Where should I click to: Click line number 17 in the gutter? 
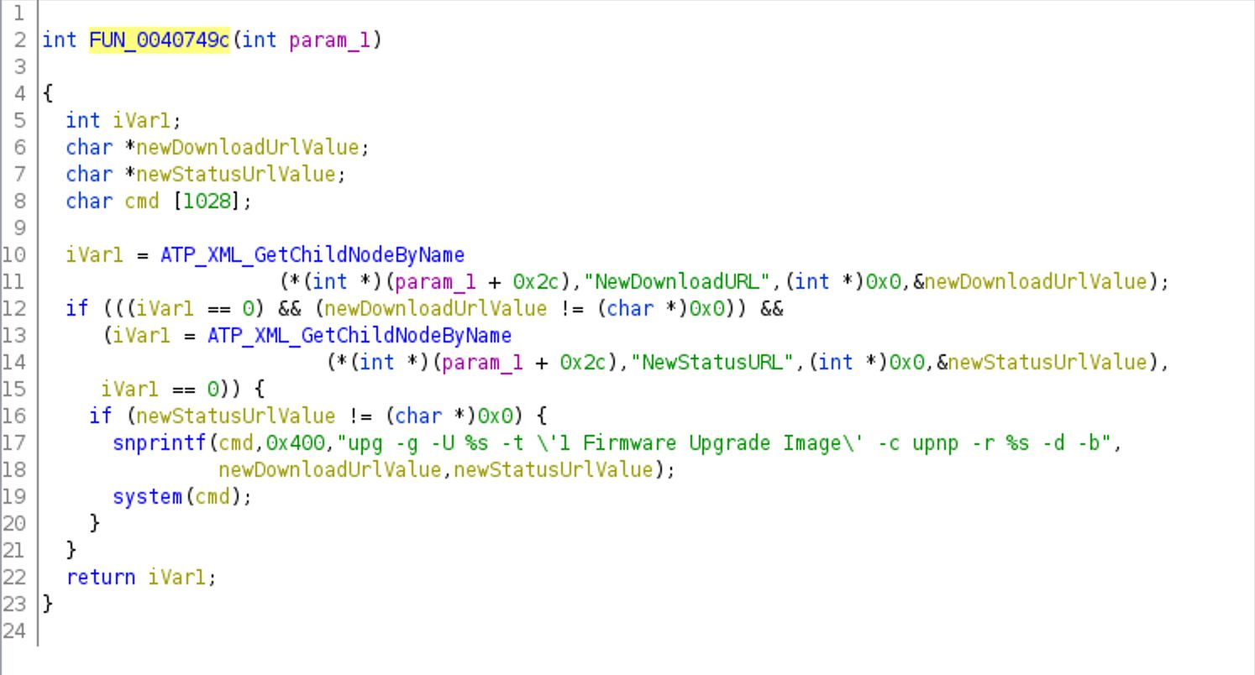click(x=14, y=442)
